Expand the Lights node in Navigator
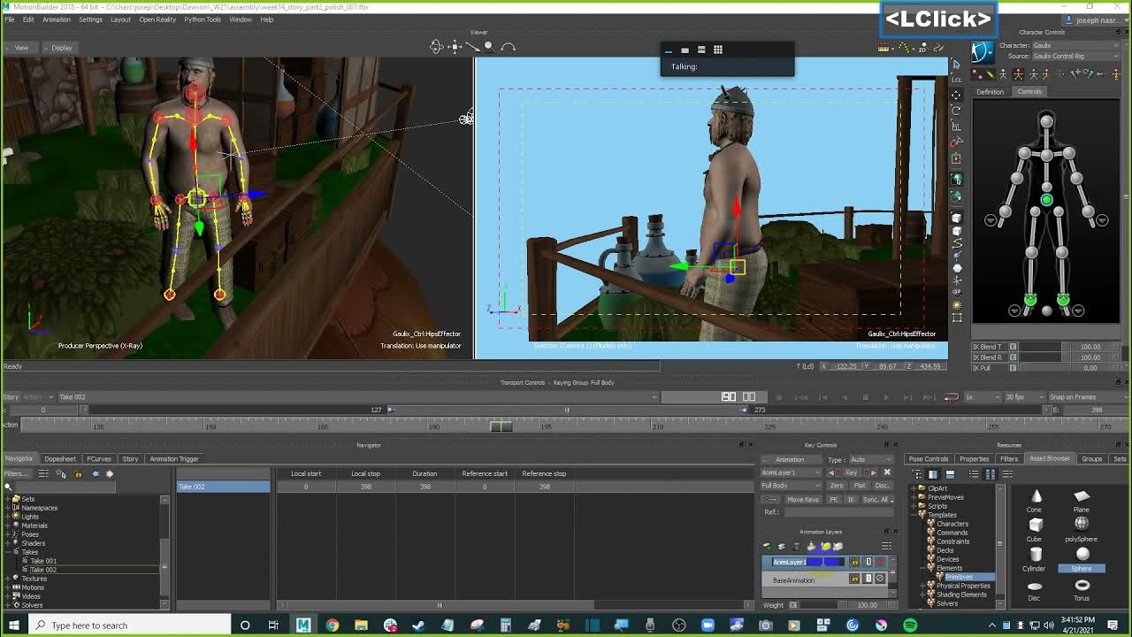This screenshot has width=1132, height=637. 8,517
